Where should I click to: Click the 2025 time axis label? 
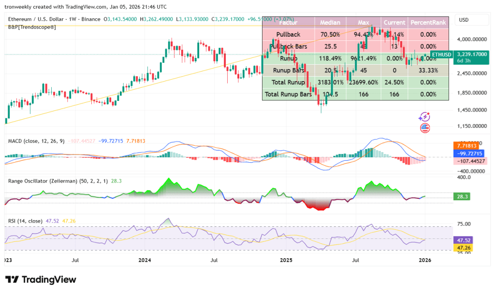point(286,260)
